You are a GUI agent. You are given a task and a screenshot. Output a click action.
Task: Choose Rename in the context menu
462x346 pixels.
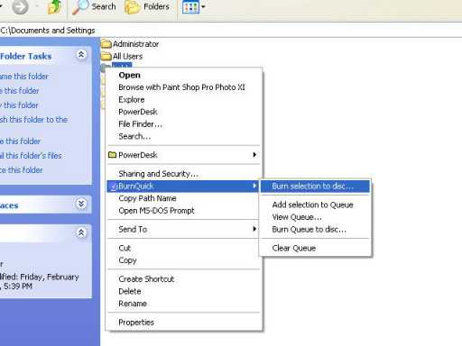point(184,304)
